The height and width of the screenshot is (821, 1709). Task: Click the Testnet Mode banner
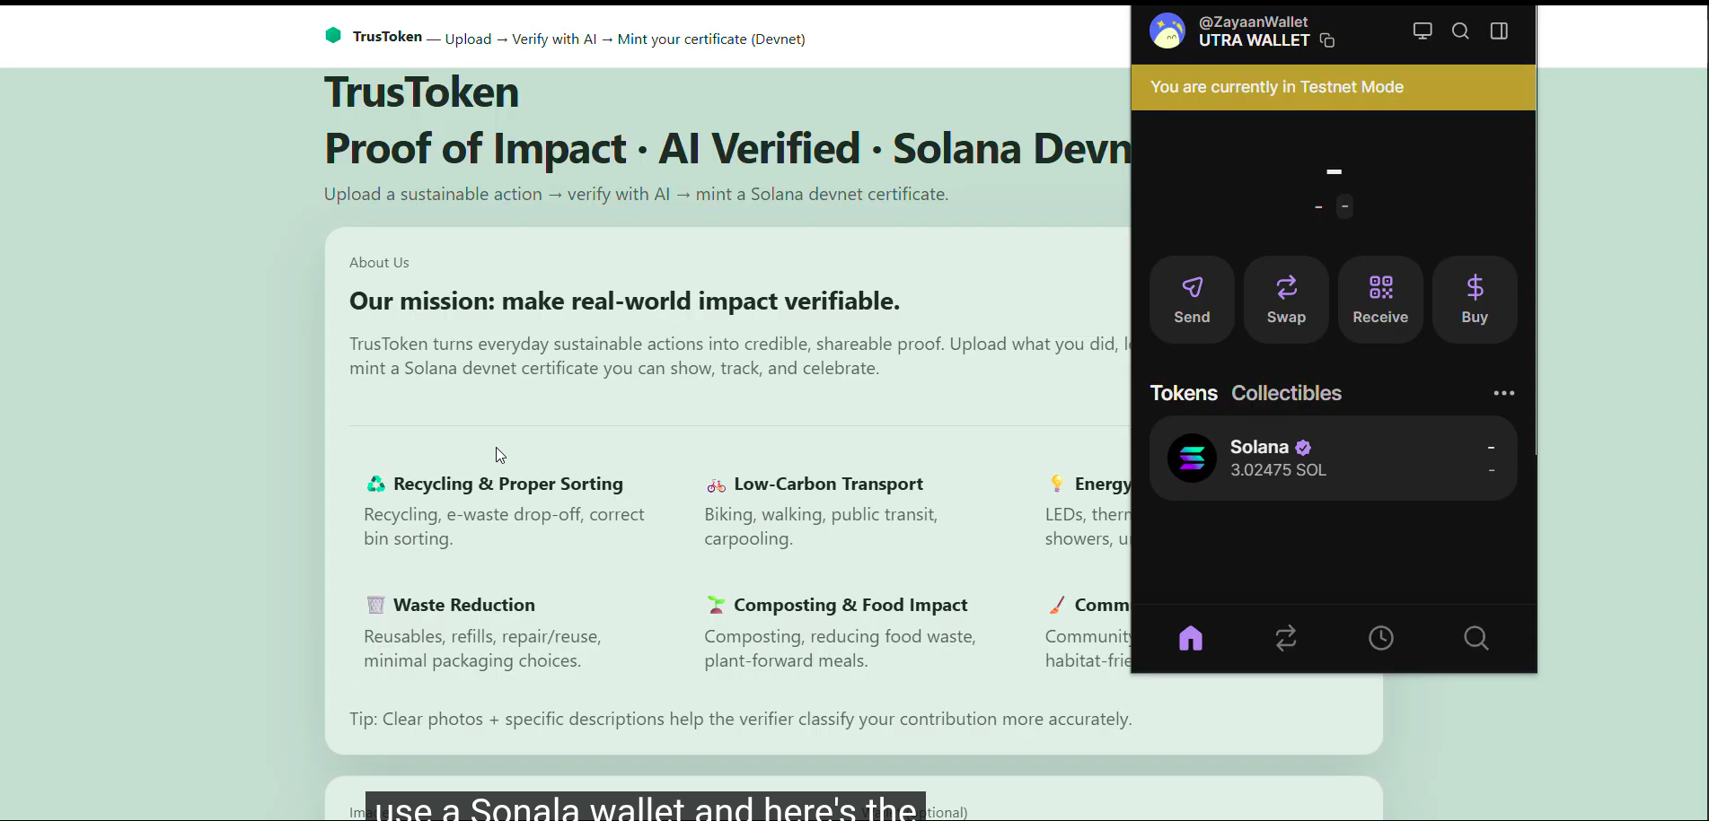1334,87
